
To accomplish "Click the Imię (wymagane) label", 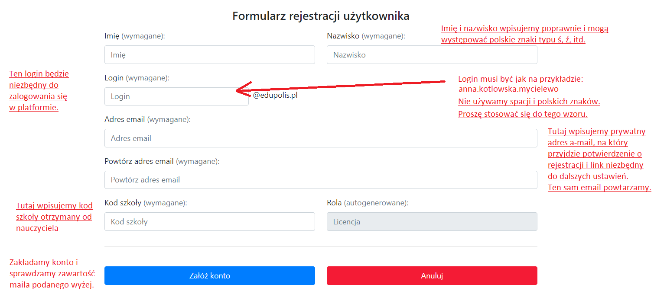I will click(135, 36).
